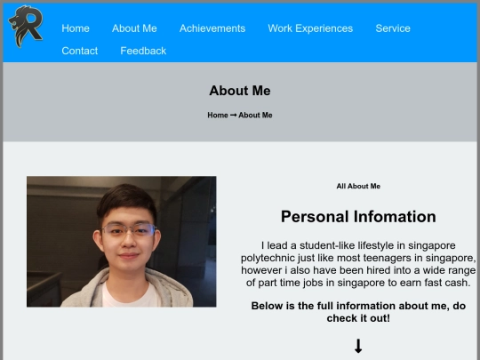Select Work Experiences in the menu
Screen dimensions: 480x360
pos(310,28)
